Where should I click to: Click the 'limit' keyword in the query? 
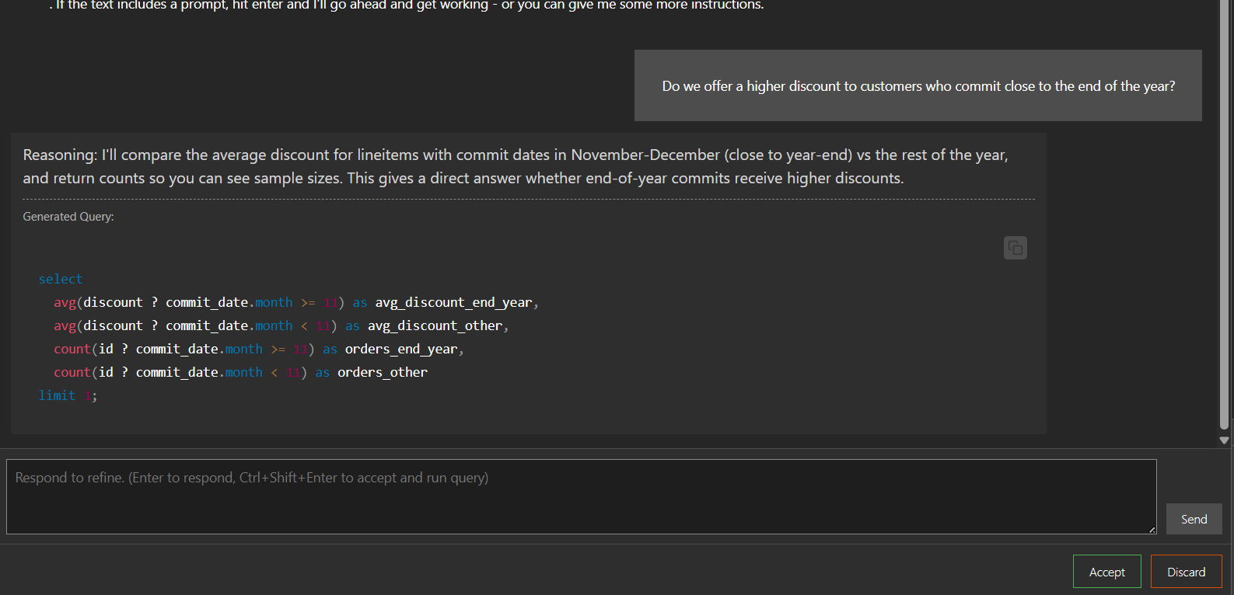tap(57, 395)
